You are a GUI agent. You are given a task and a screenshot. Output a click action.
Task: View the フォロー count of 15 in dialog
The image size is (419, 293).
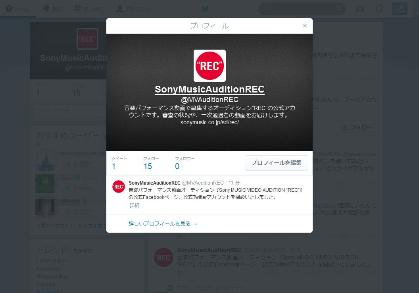(x=151, y=163)
